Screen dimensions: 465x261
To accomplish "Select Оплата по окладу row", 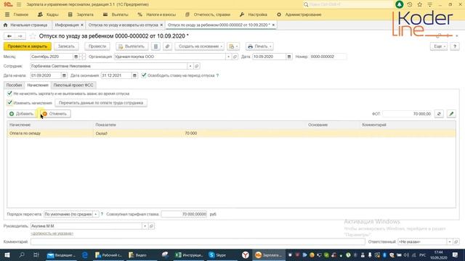I will [x=231, y=133].
